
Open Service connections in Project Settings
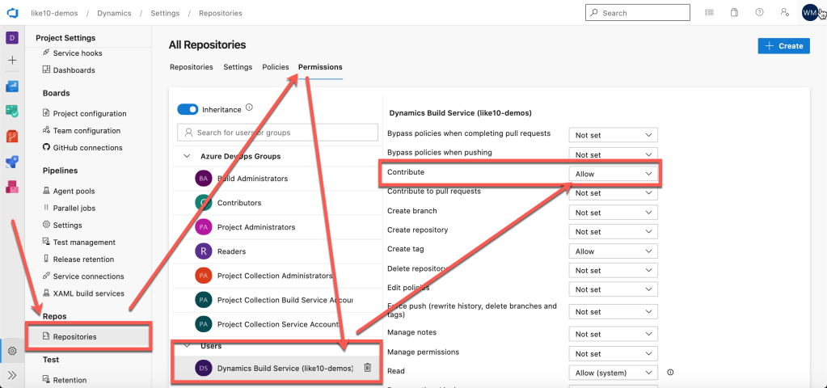click(x=88, y=276)
